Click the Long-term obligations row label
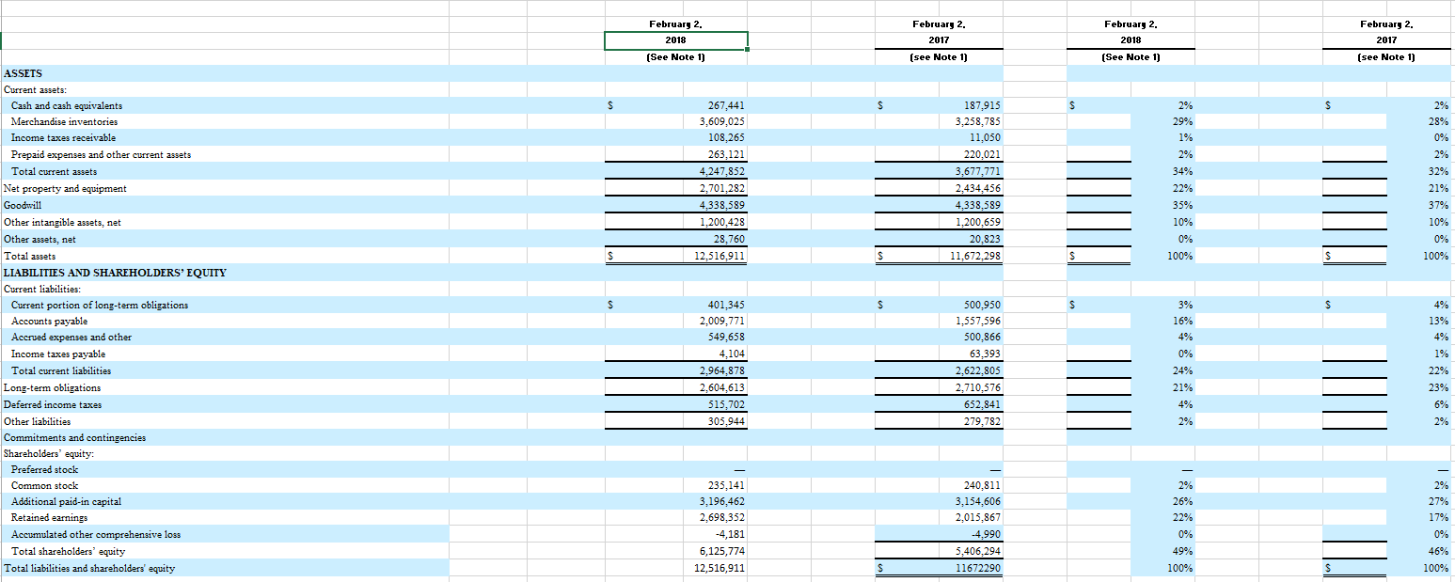 click(52, 387)
